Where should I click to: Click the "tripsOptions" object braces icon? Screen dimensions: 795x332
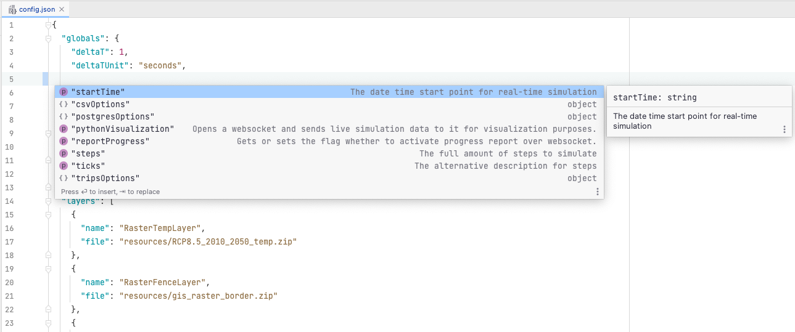pos(64,178)
